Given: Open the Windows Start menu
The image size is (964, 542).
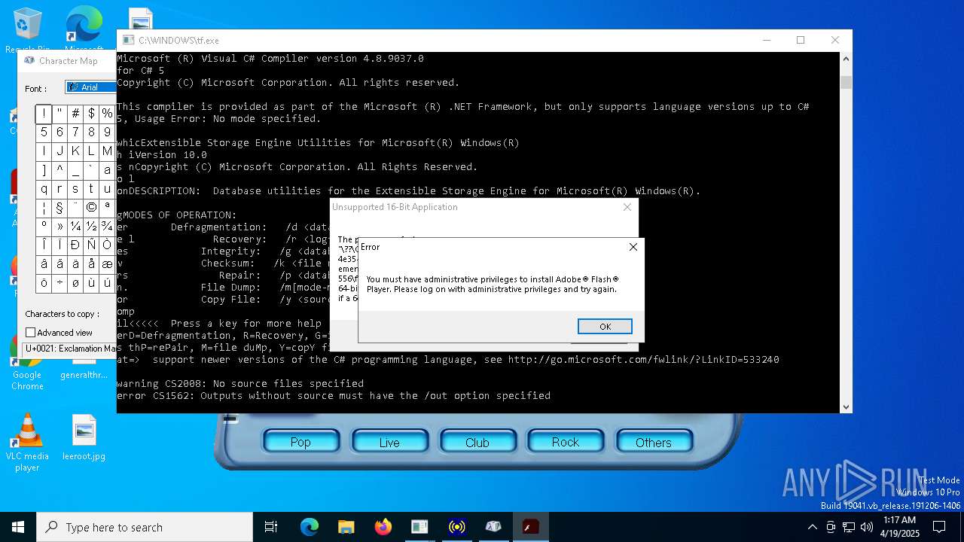Looking at the screenshot, I should 18,527.
